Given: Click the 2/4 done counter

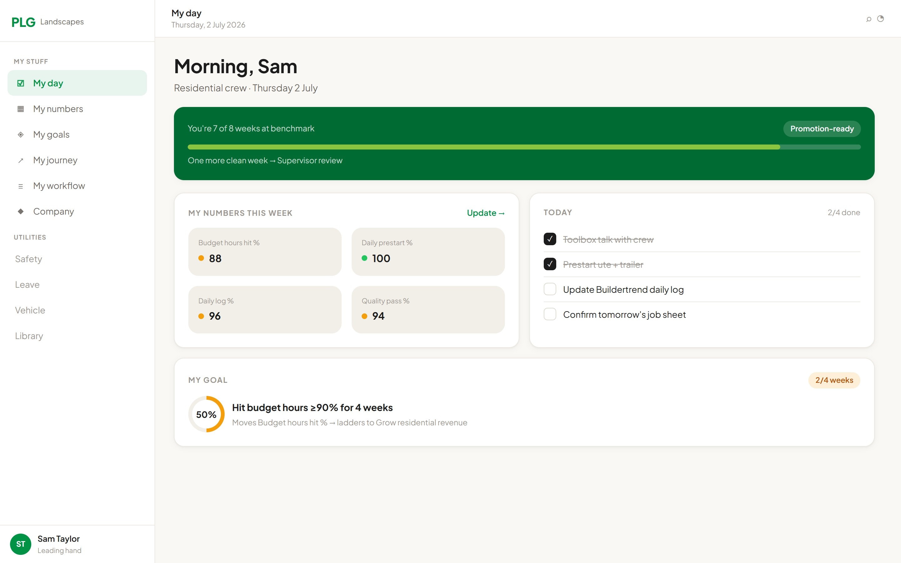Looking at the screenshot, I should (844, 213).
